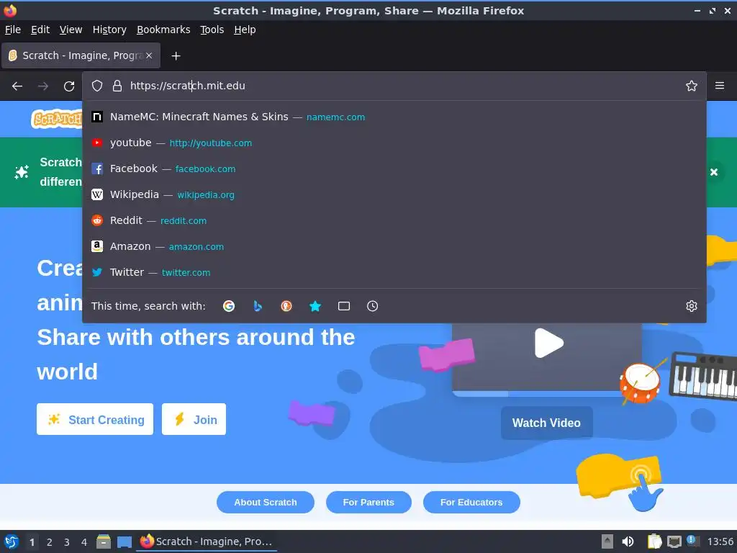Open the Help menu
Viewport: 737px width, 553px height.
pyautogui.click(x=245, y=30)
